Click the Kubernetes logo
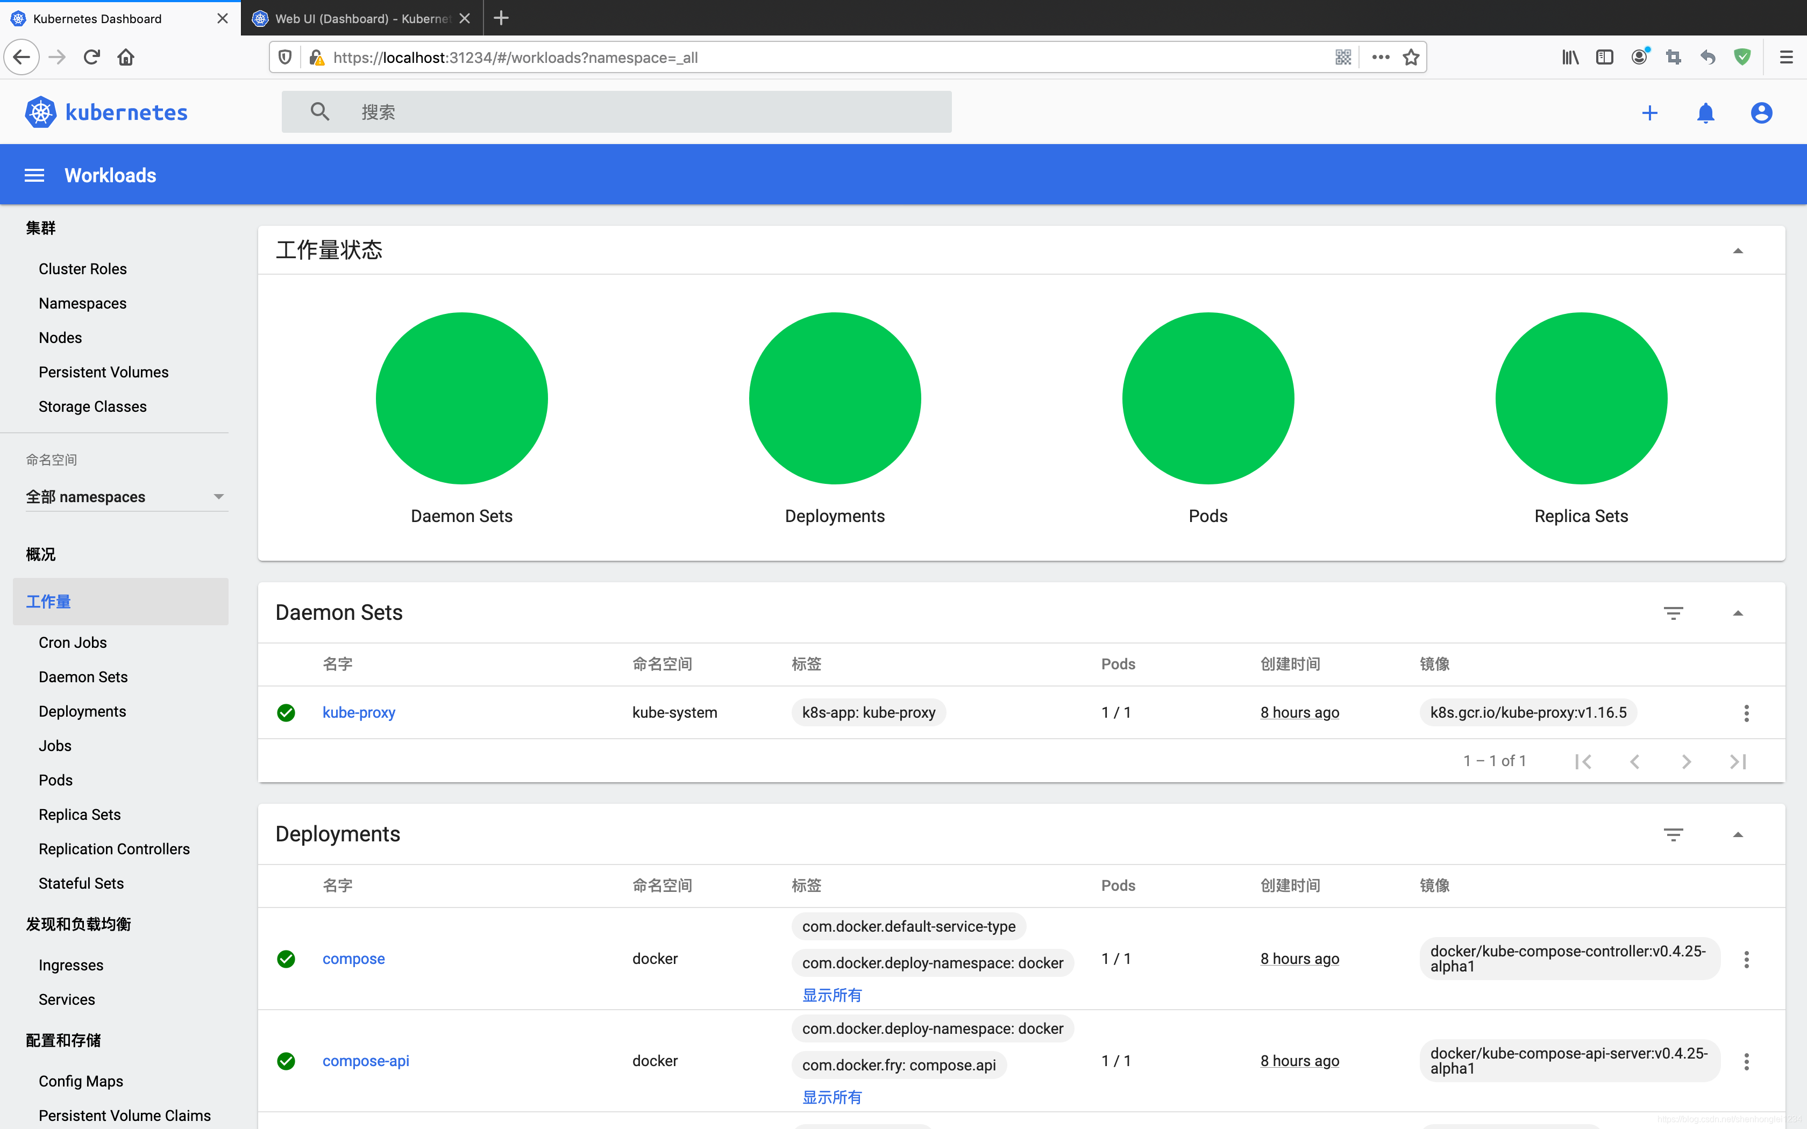The image size is (1807, 1129). click(106, 113)
